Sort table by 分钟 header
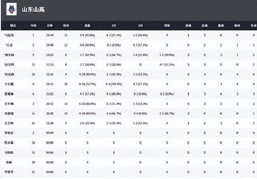 pos(49,25)
